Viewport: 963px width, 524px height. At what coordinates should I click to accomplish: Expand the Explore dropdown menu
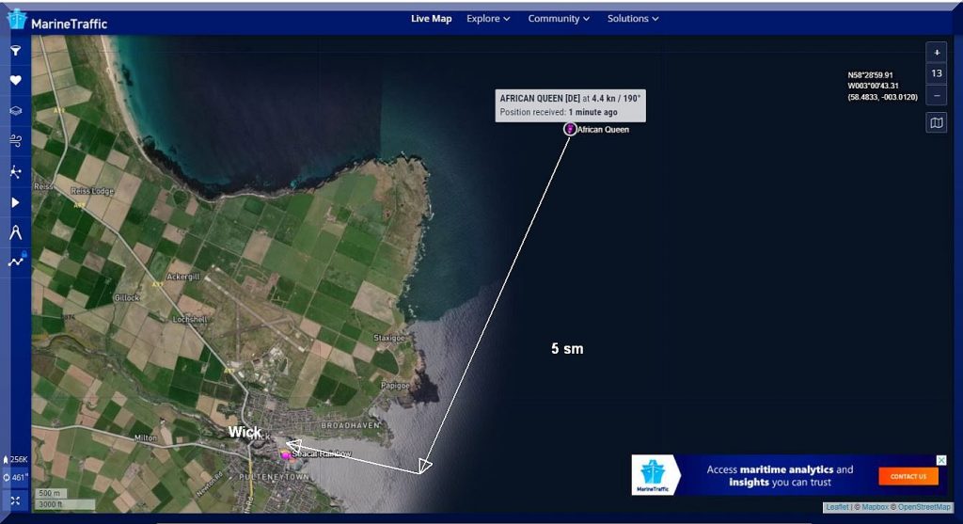point(488,19)
